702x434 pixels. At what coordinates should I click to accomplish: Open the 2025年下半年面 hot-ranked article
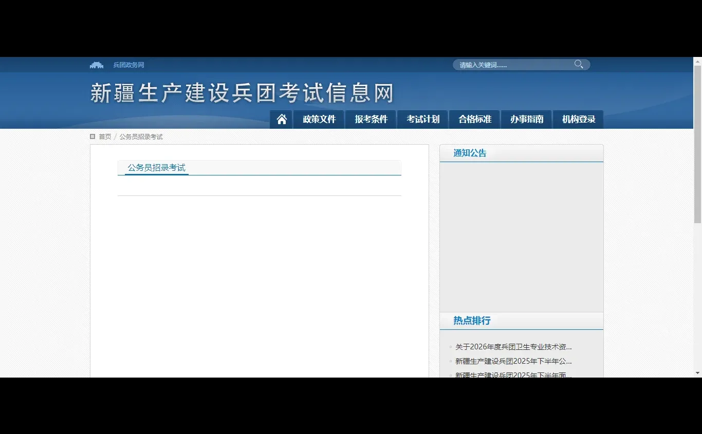(x=513, y=375)
